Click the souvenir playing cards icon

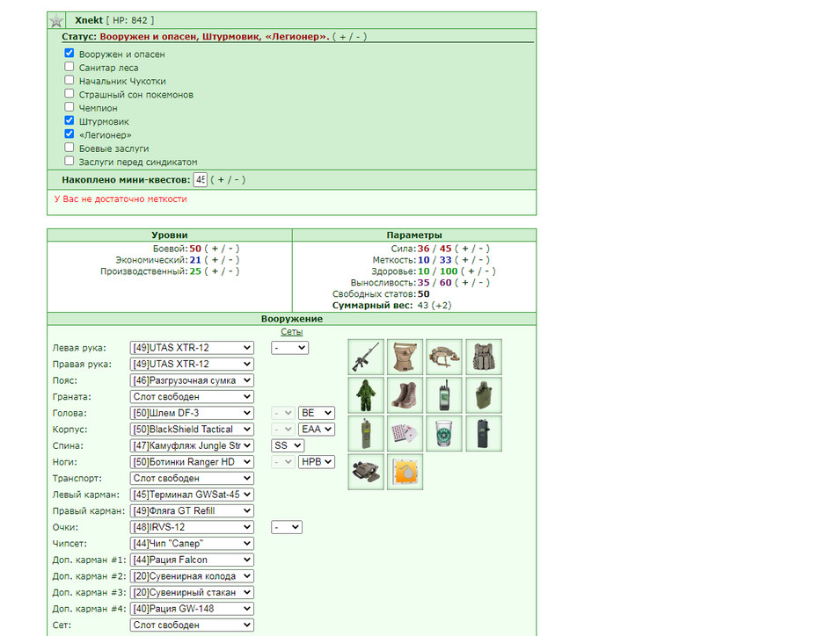click(405, 433)
